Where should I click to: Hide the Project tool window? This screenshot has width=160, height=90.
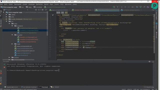[x=46, y=10]
